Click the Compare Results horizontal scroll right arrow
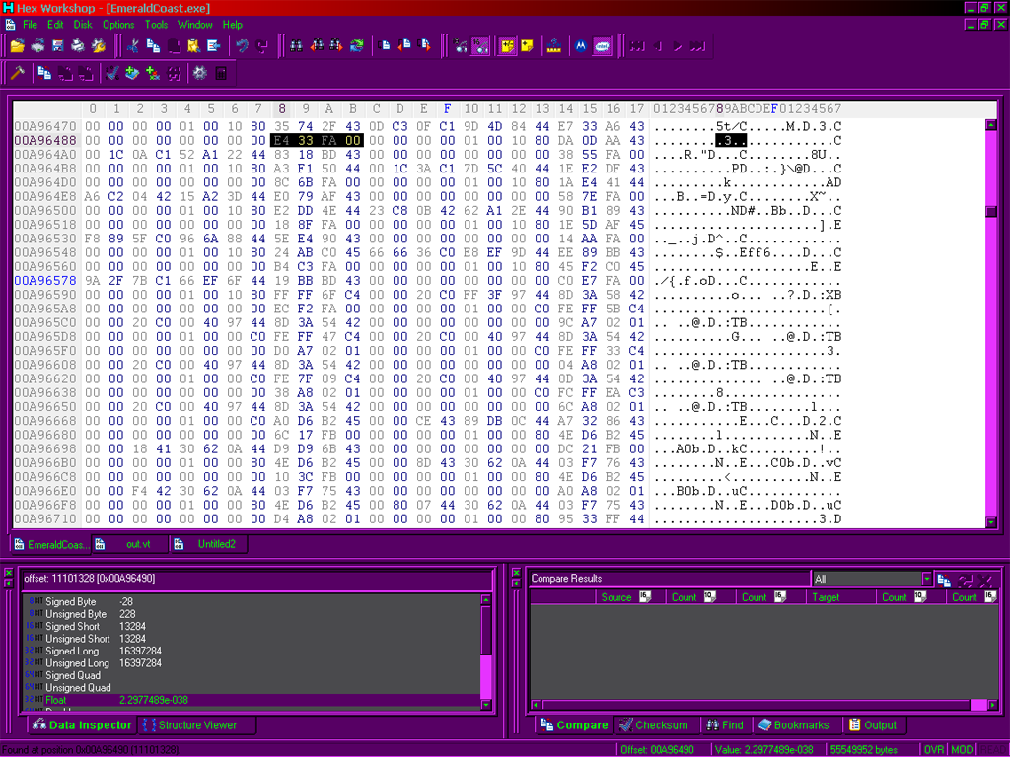1010x757 pixels. click(x=992, y=705)
